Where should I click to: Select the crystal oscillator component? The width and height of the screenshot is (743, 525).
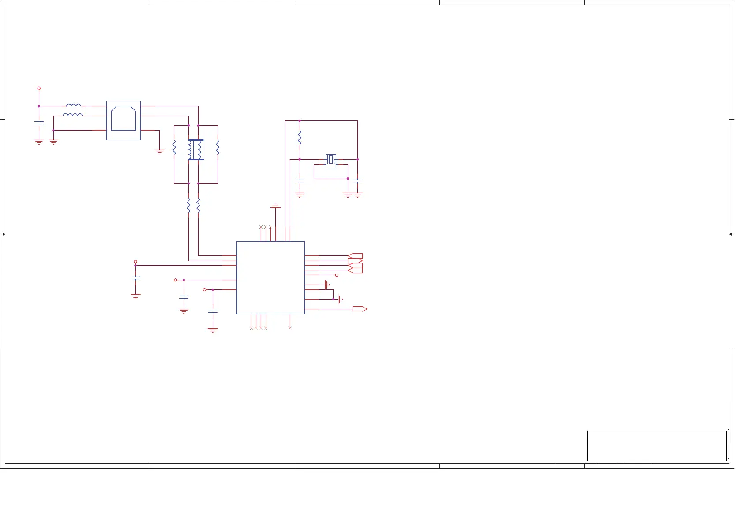click(x=331, y=161)
